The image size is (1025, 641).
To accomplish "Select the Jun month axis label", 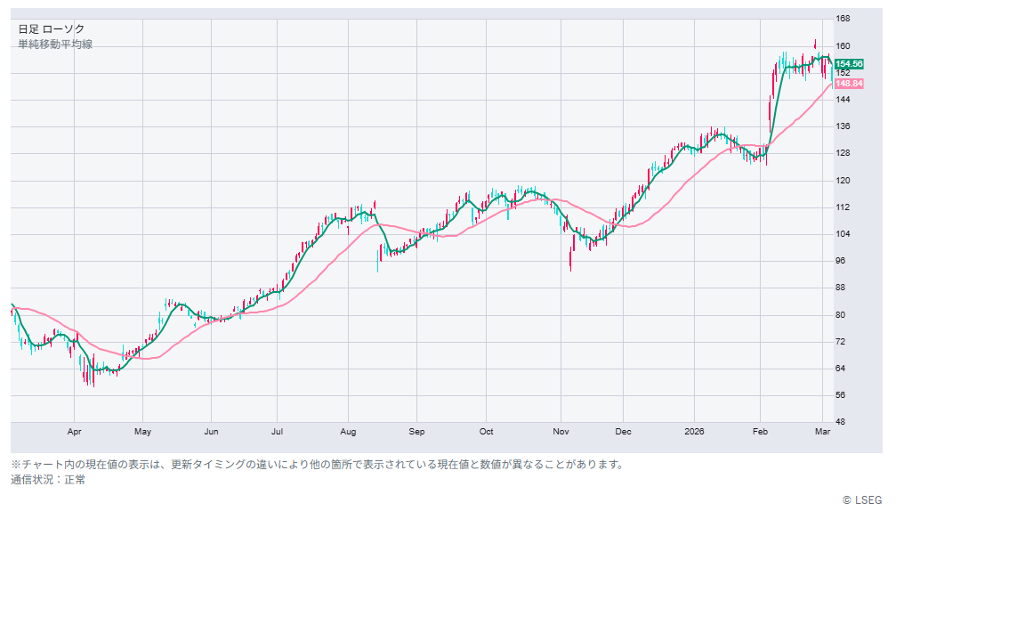I will (x=211, y=432).
